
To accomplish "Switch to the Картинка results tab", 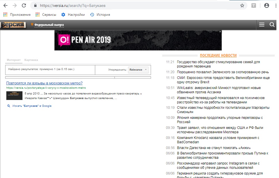I will tap(31, 60).
